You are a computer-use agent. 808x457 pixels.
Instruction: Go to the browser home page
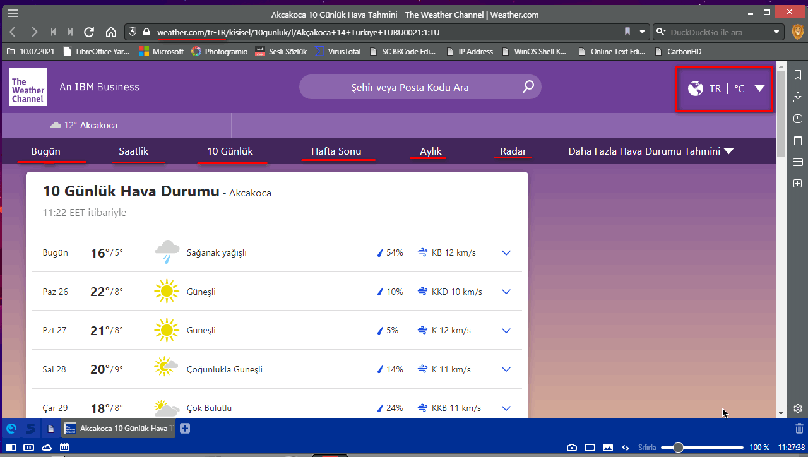pyautogui.click(x=111, y=32)
